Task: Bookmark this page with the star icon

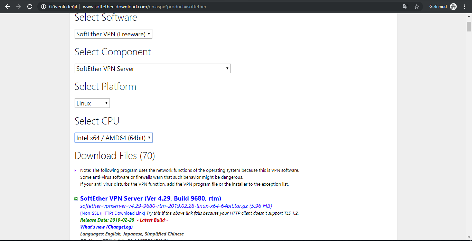Action: pos(417,7)
